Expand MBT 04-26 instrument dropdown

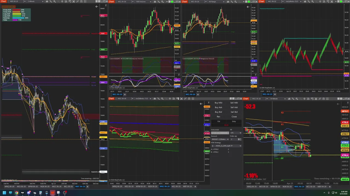(25, 1)
